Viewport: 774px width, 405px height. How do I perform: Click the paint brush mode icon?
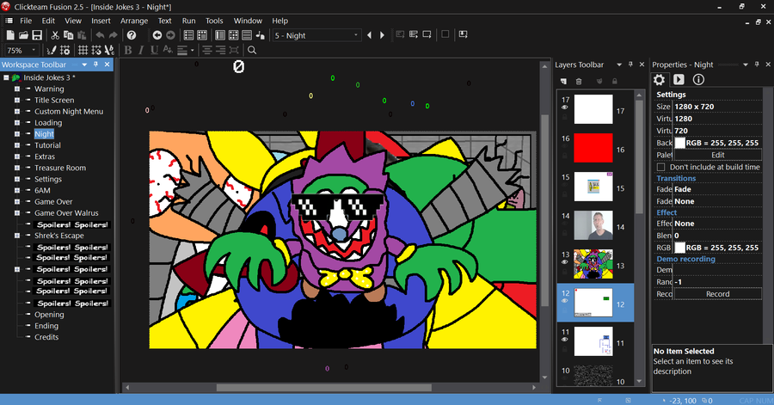point(51,50)
